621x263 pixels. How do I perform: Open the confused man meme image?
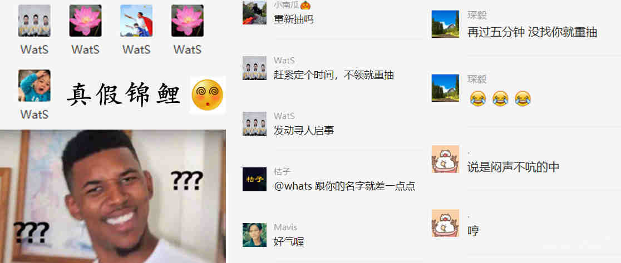click(113, 196)
